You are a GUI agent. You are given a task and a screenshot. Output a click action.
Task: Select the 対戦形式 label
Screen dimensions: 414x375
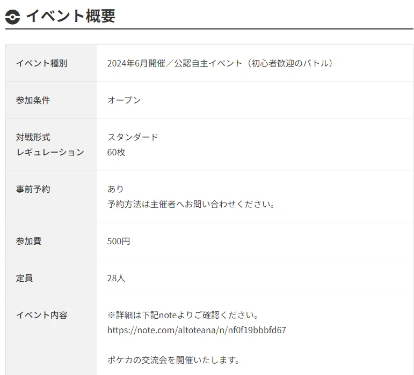click(33, 137)
